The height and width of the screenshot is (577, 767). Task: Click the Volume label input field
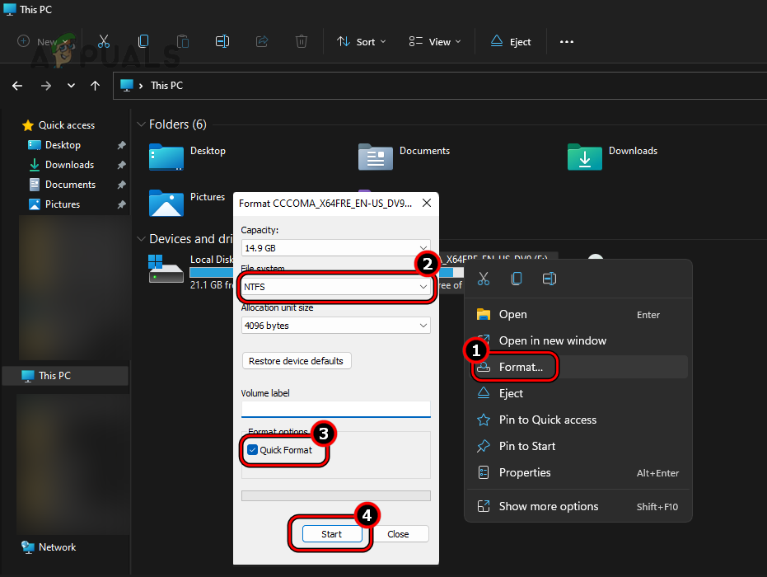point(335,408)
